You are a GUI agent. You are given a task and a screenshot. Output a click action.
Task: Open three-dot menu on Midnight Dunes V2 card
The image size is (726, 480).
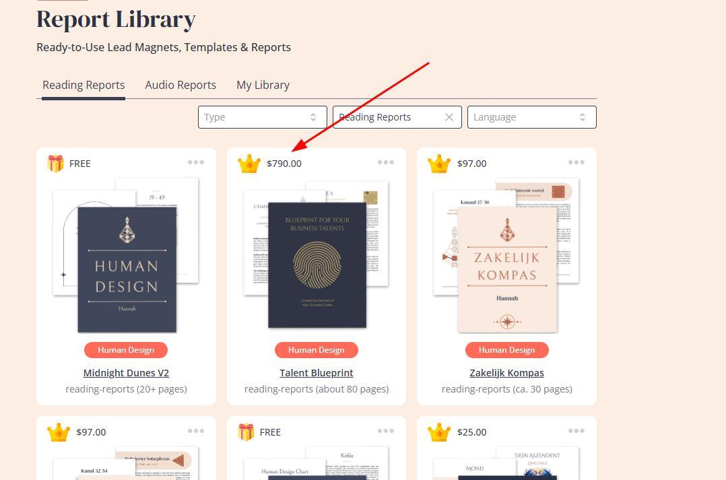click(196, 162)
